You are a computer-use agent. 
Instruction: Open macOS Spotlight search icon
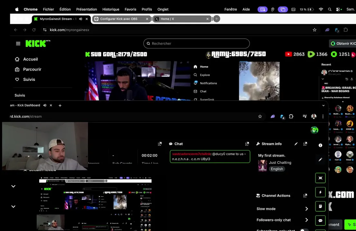click(330, 10)
